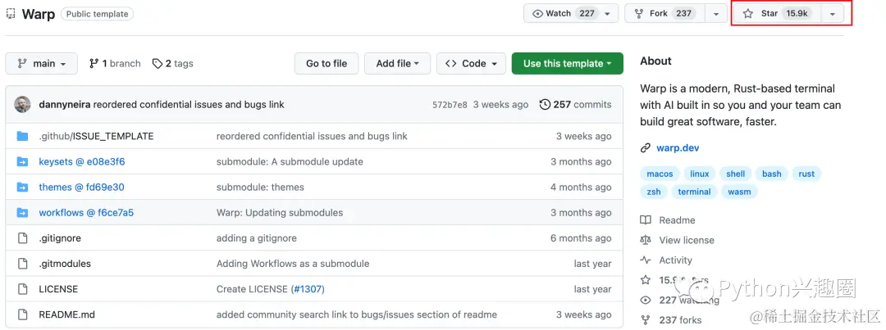Open the .gitmodules file
The height and width of the screenshot is (330, 886).
tap(65, 264)
